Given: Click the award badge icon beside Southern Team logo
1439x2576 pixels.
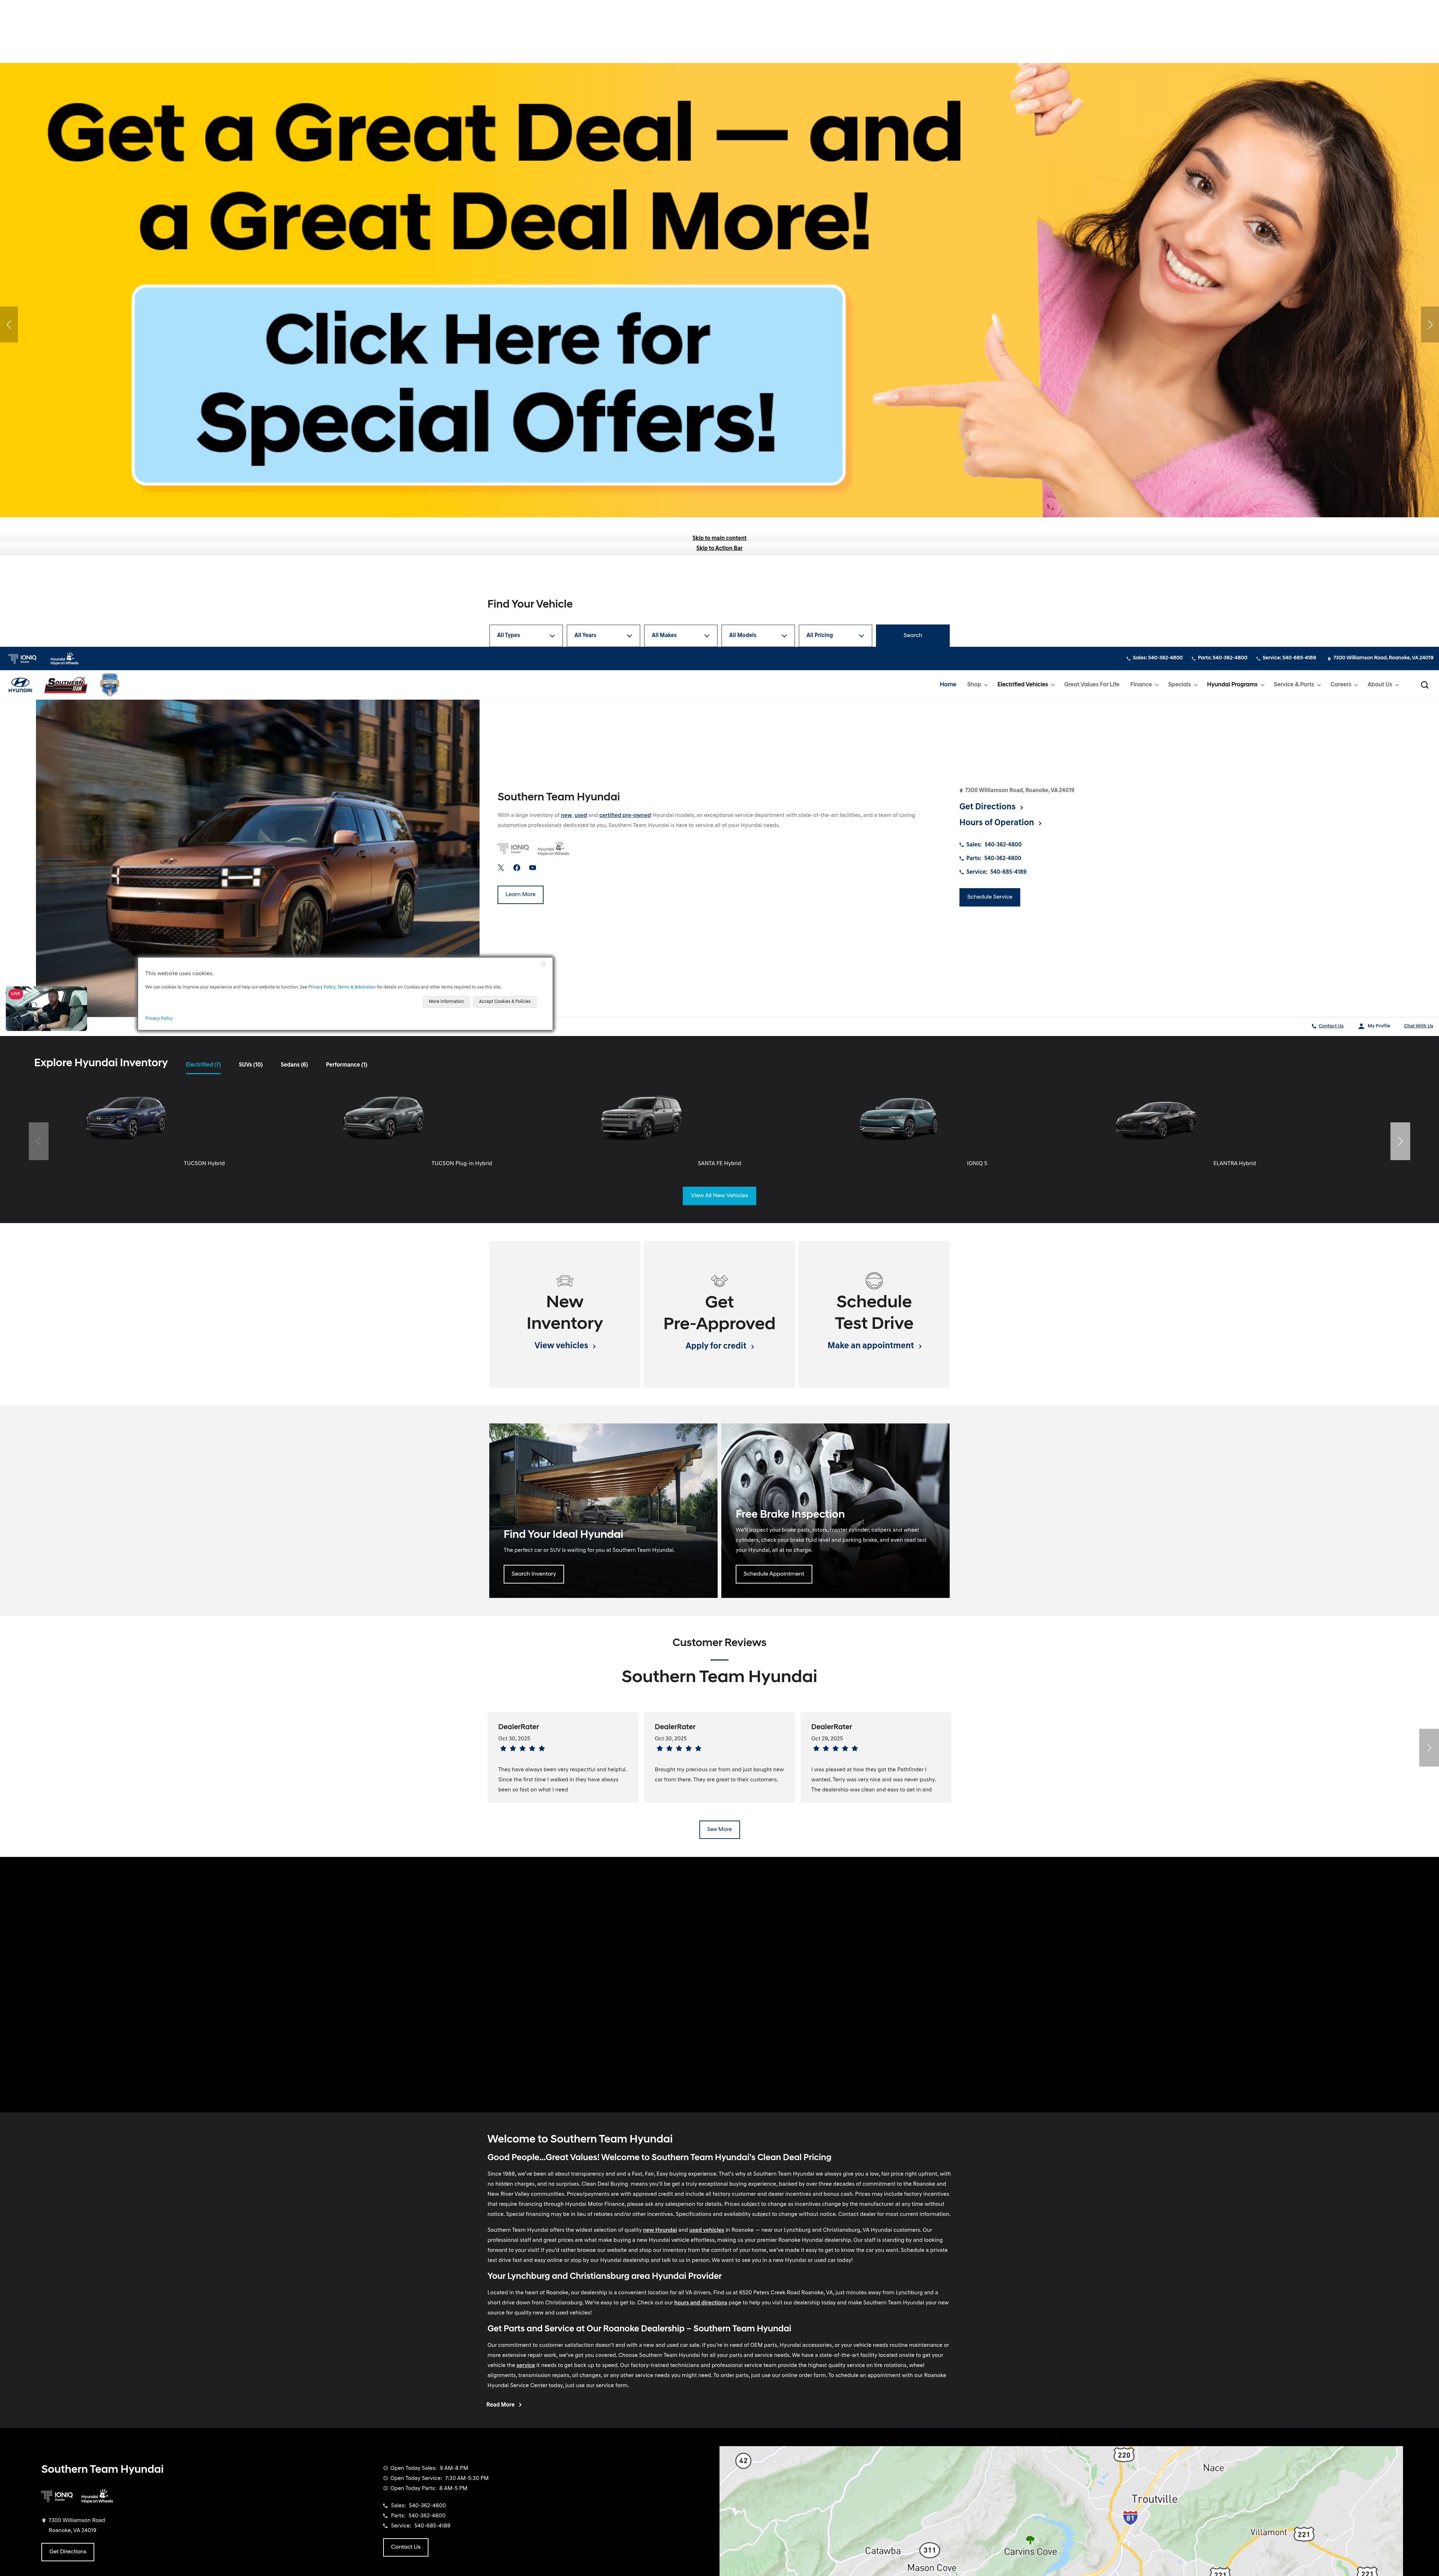Looking at the screenshot, I should [110, 685].
